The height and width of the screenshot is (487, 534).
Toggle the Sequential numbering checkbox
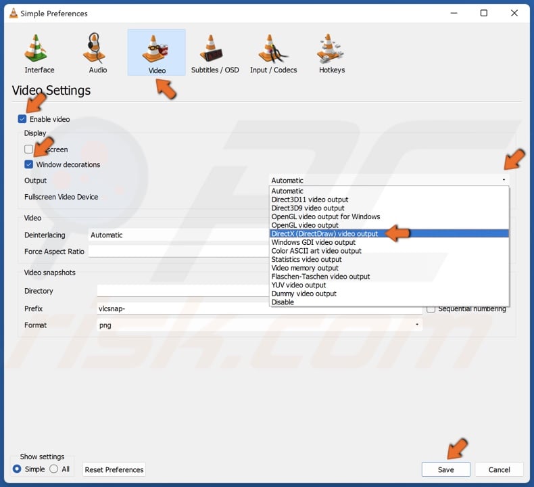click(x=431, y=308)
